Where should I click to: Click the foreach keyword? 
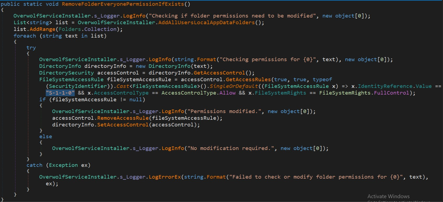tap(25, 36)
